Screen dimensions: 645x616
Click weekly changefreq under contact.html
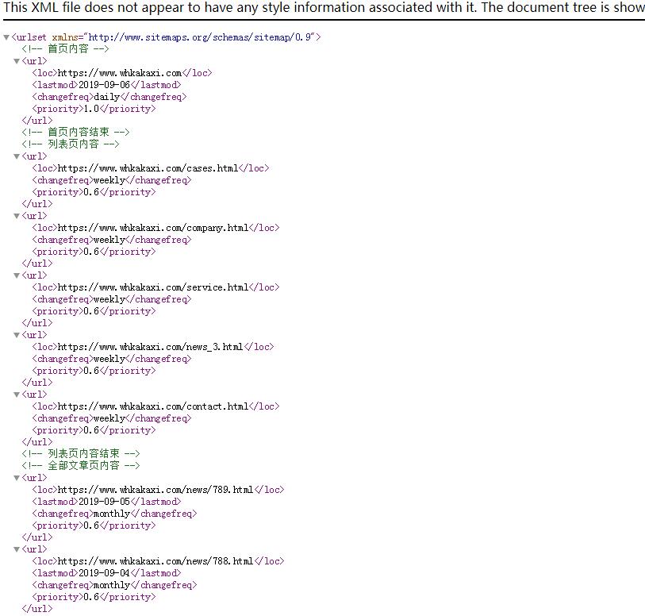tap(109, 418)
